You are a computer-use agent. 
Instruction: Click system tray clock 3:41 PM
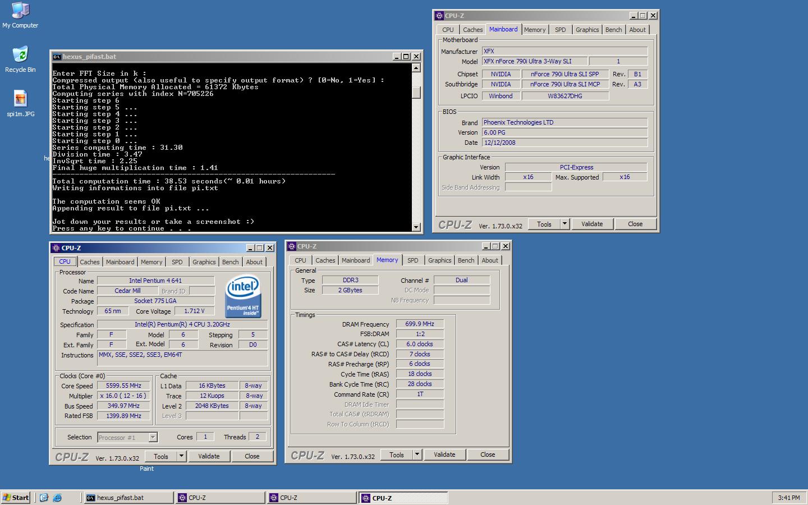tap(789, 498)
